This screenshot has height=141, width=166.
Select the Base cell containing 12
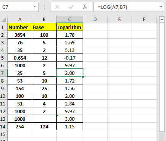44,58
